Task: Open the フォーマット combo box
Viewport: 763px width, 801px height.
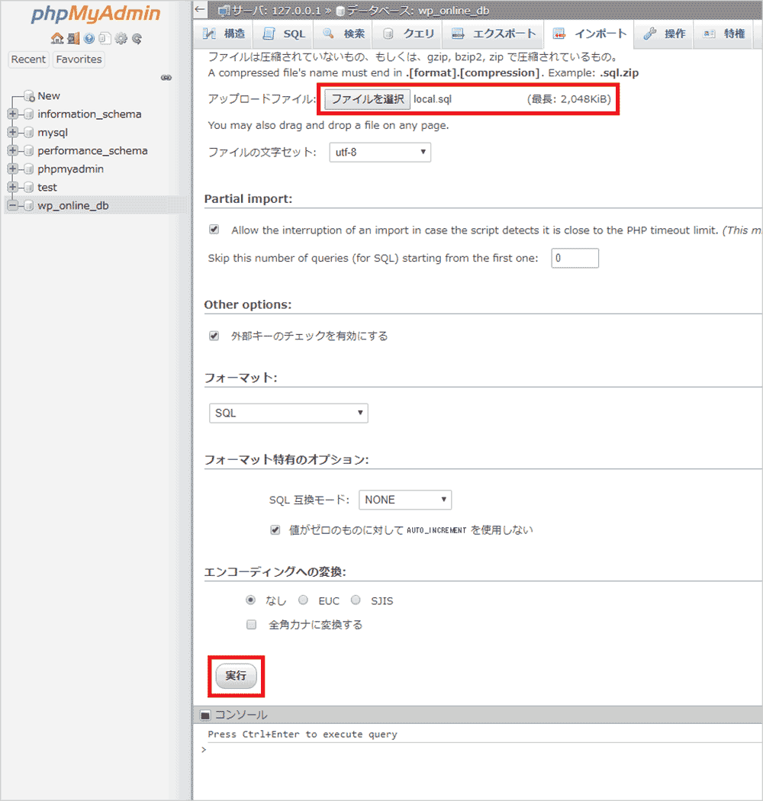Action: (288, 412)
